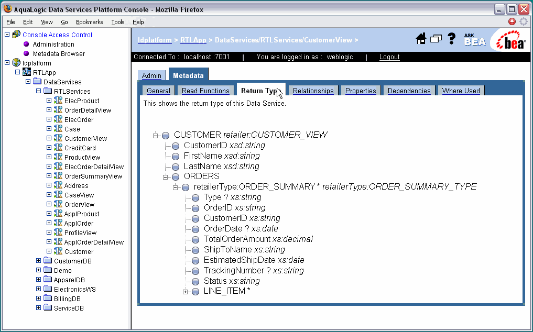Click the BillingDB folder icon

[x=48, y=298]
